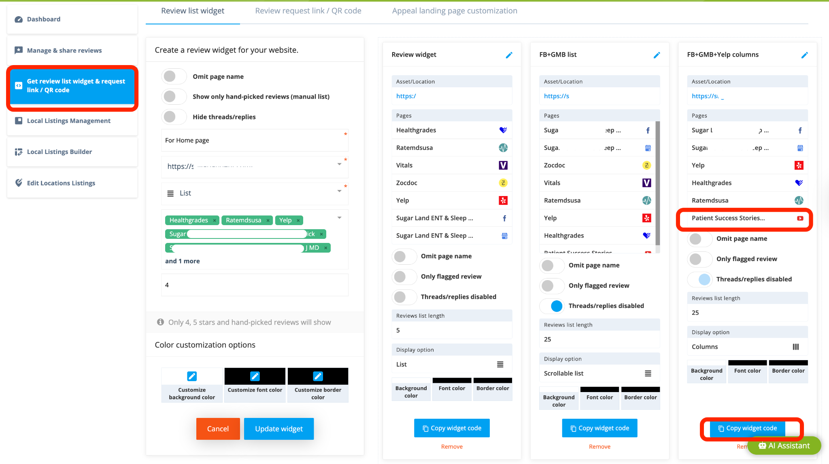Image resolution: width=829 pixels, height=464 pixels.
Task: Expand the List display type dropdown
Action: click(339, 191)
